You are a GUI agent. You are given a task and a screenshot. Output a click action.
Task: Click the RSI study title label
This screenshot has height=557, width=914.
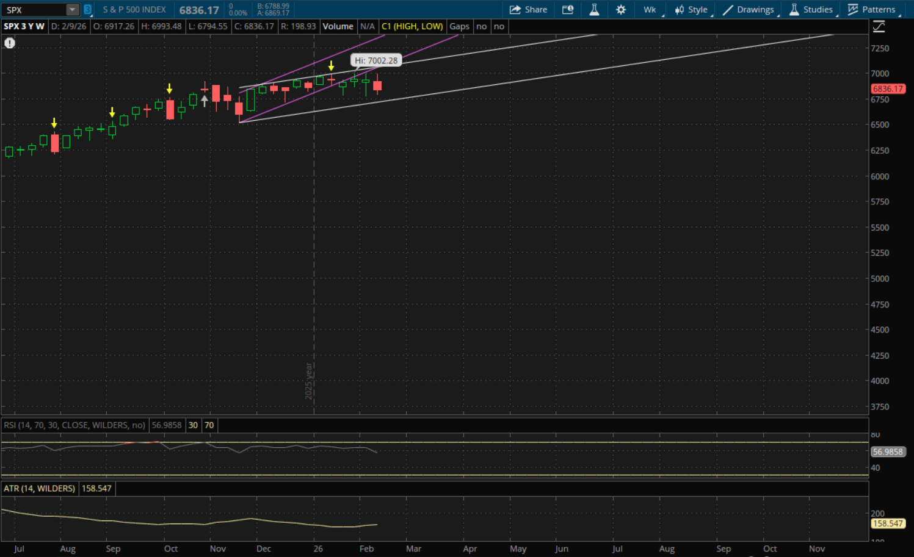pos(74,425)
